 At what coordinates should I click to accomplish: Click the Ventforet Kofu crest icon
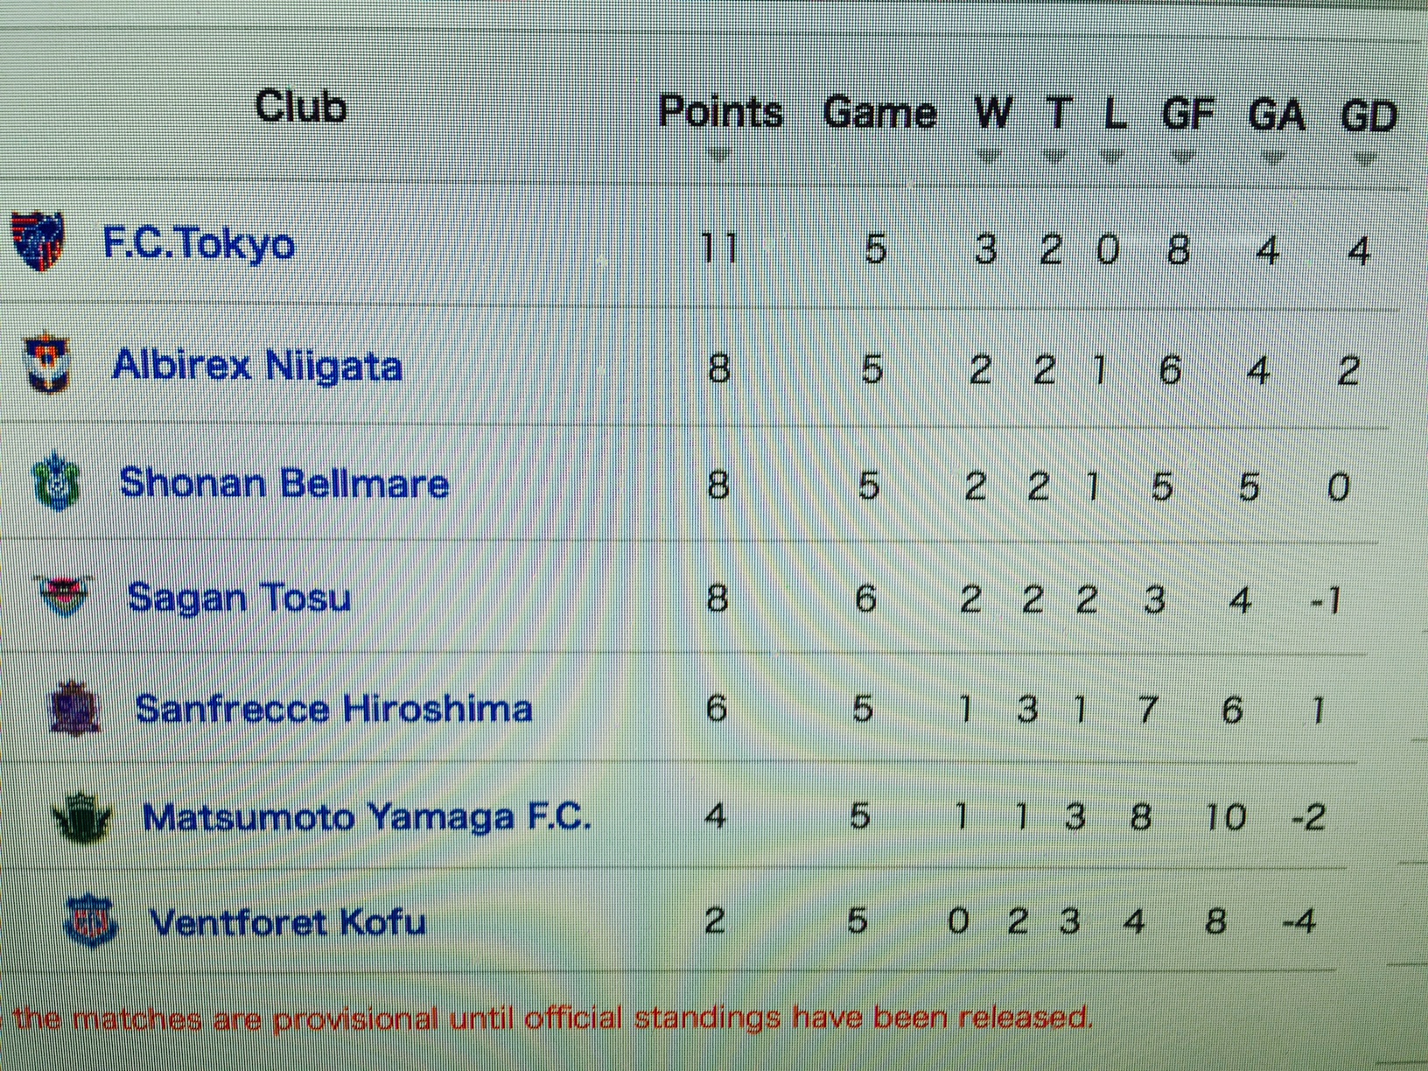point(91,920)
